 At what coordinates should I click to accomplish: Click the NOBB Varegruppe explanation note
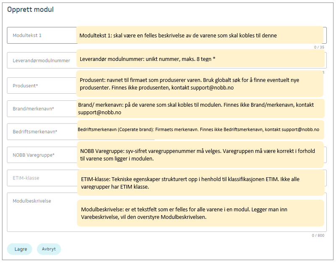(x=200, y=155)
